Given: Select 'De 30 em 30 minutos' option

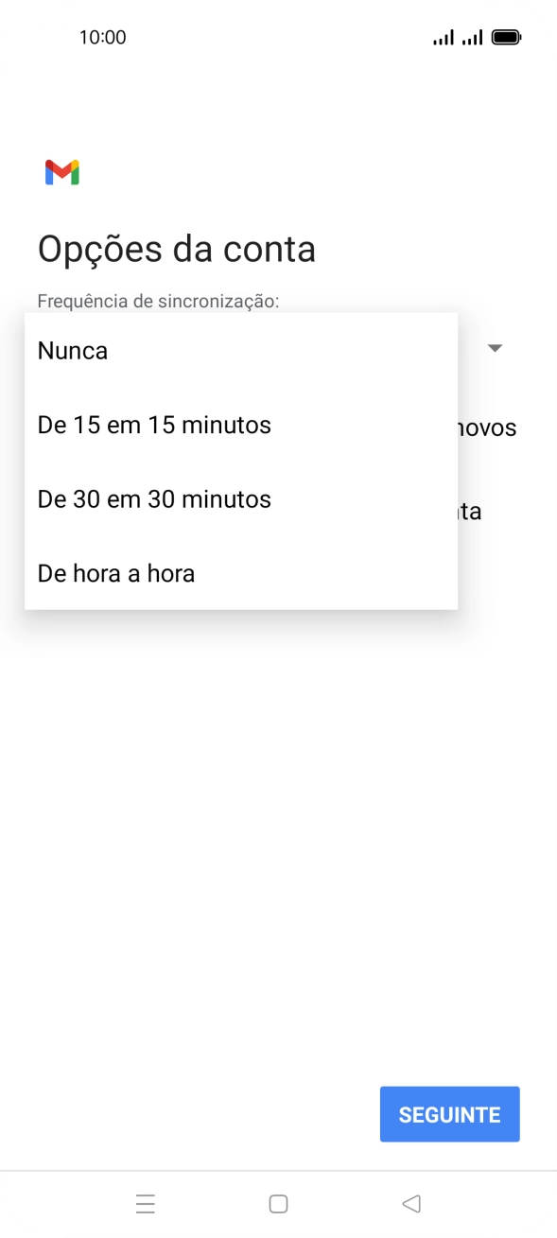Looking at the screenshot, I should tap(153, 498).
